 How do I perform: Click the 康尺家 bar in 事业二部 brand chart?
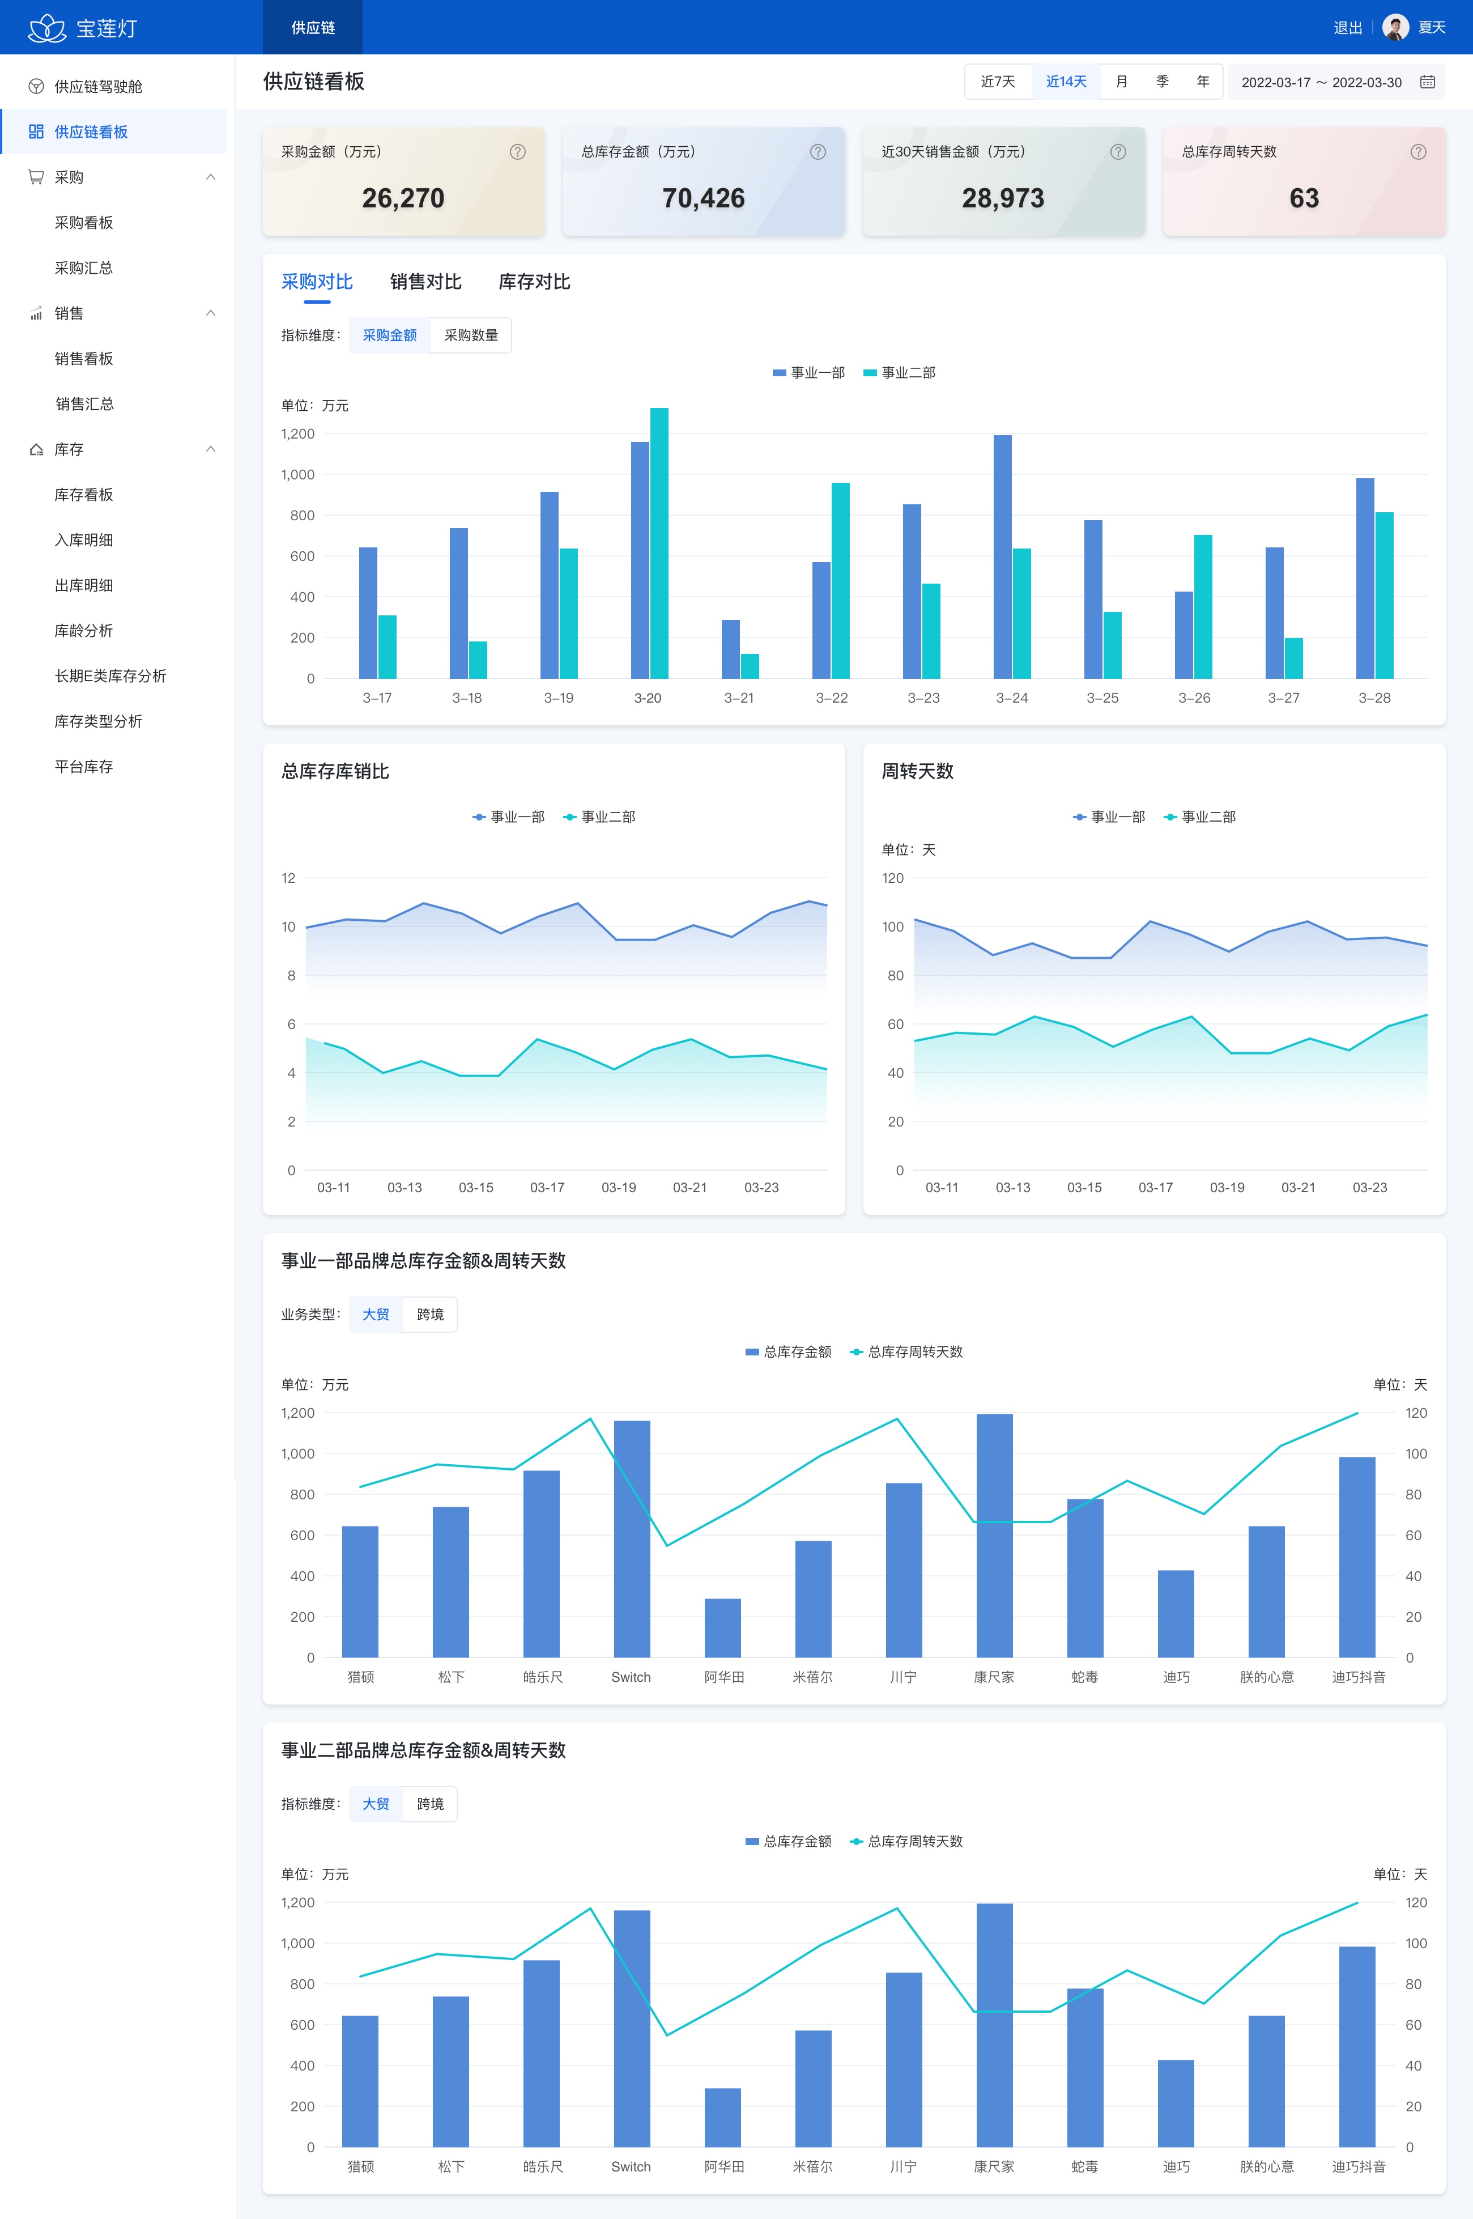[995, 2025]
